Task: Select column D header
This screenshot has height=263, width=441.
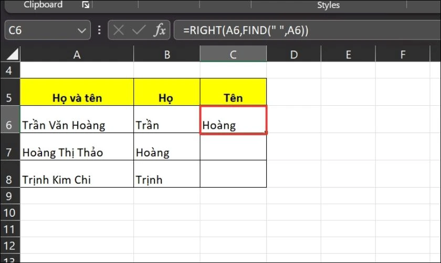Action: tap(293, 54)
